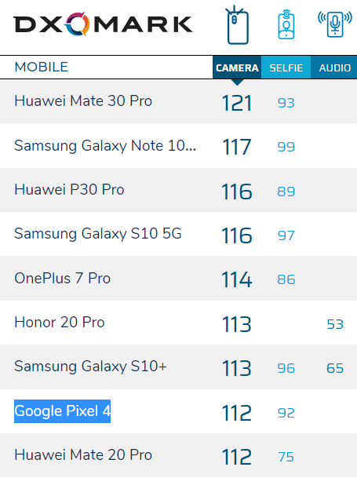Click the DXOMARK logo
Image resolution: width=357 pixels, height=478 pixels.
pos(103,24)
